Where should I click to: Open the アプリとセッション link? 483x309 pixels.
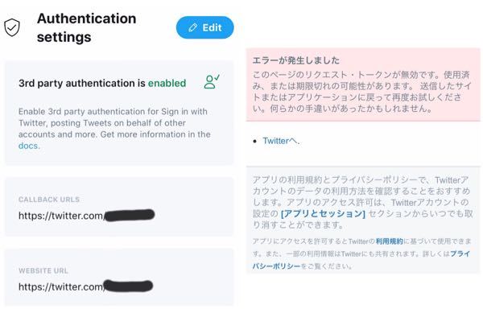323,213
